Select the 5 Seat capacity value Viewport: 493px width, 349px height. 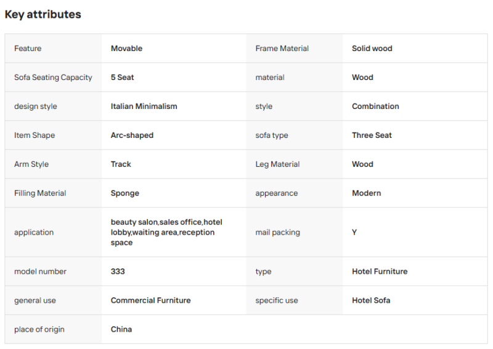pos(122,78)
